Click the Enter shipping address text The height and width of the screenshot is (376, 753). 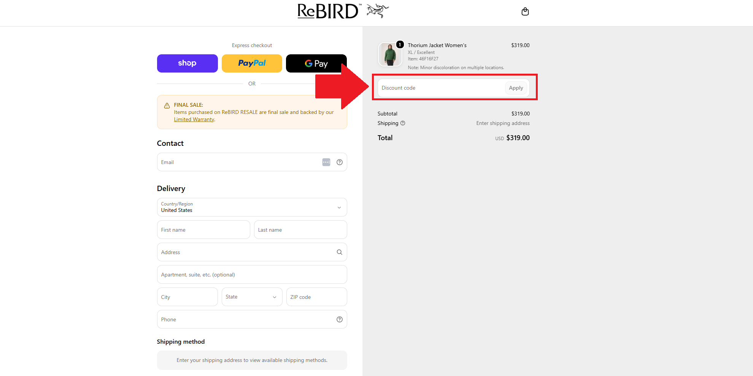(x=503, y=123)
